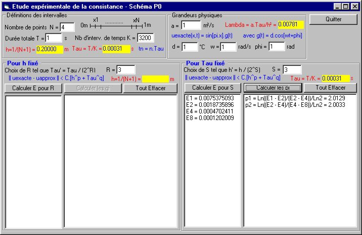The height and width of the screenshot is (235, 362).
Task: Click the empty qi results list
Action: point(121,161)
